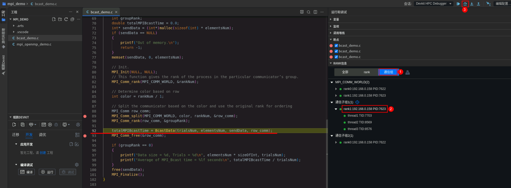This screenshot has height=188, width=511.
Task: Click the Devkit toolbar run icon
Action: coord(50,125)
